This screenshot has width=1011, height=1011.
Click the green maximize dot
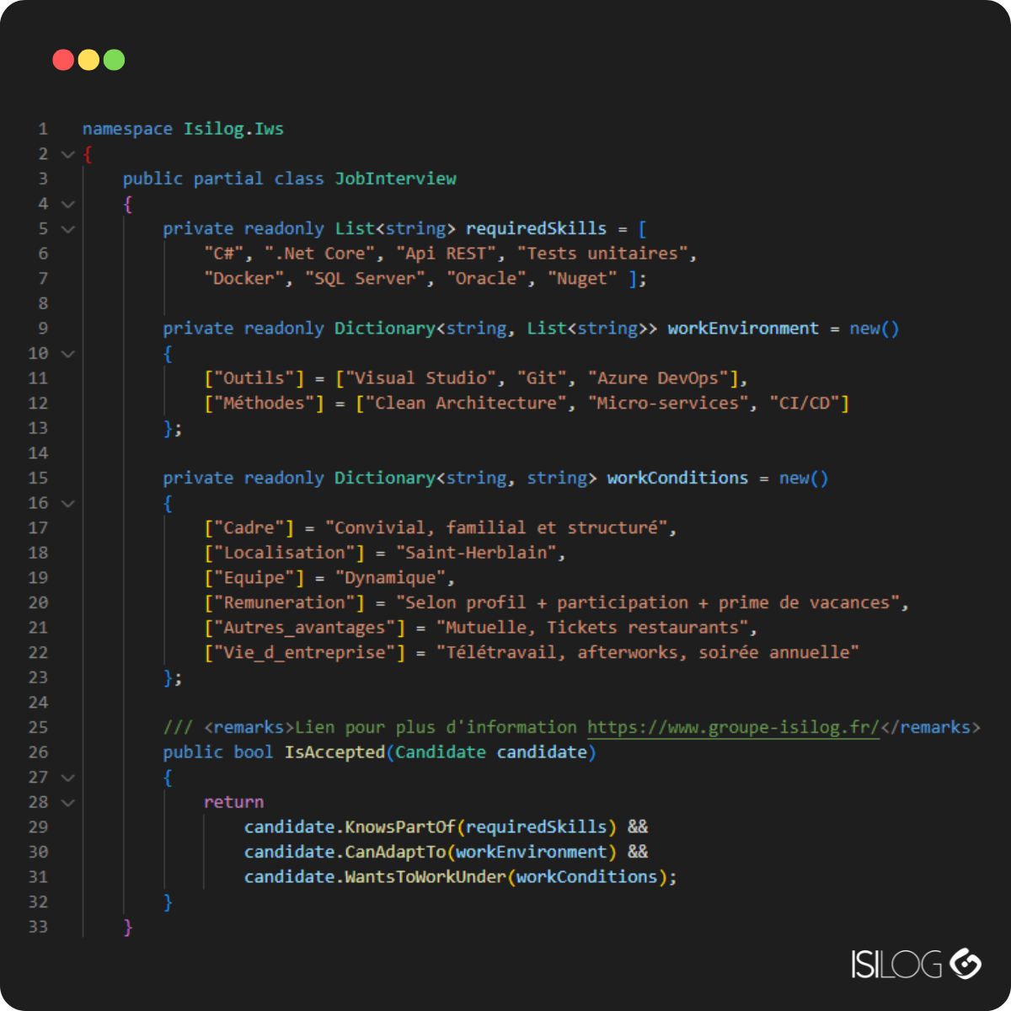(x=114, y=60)
